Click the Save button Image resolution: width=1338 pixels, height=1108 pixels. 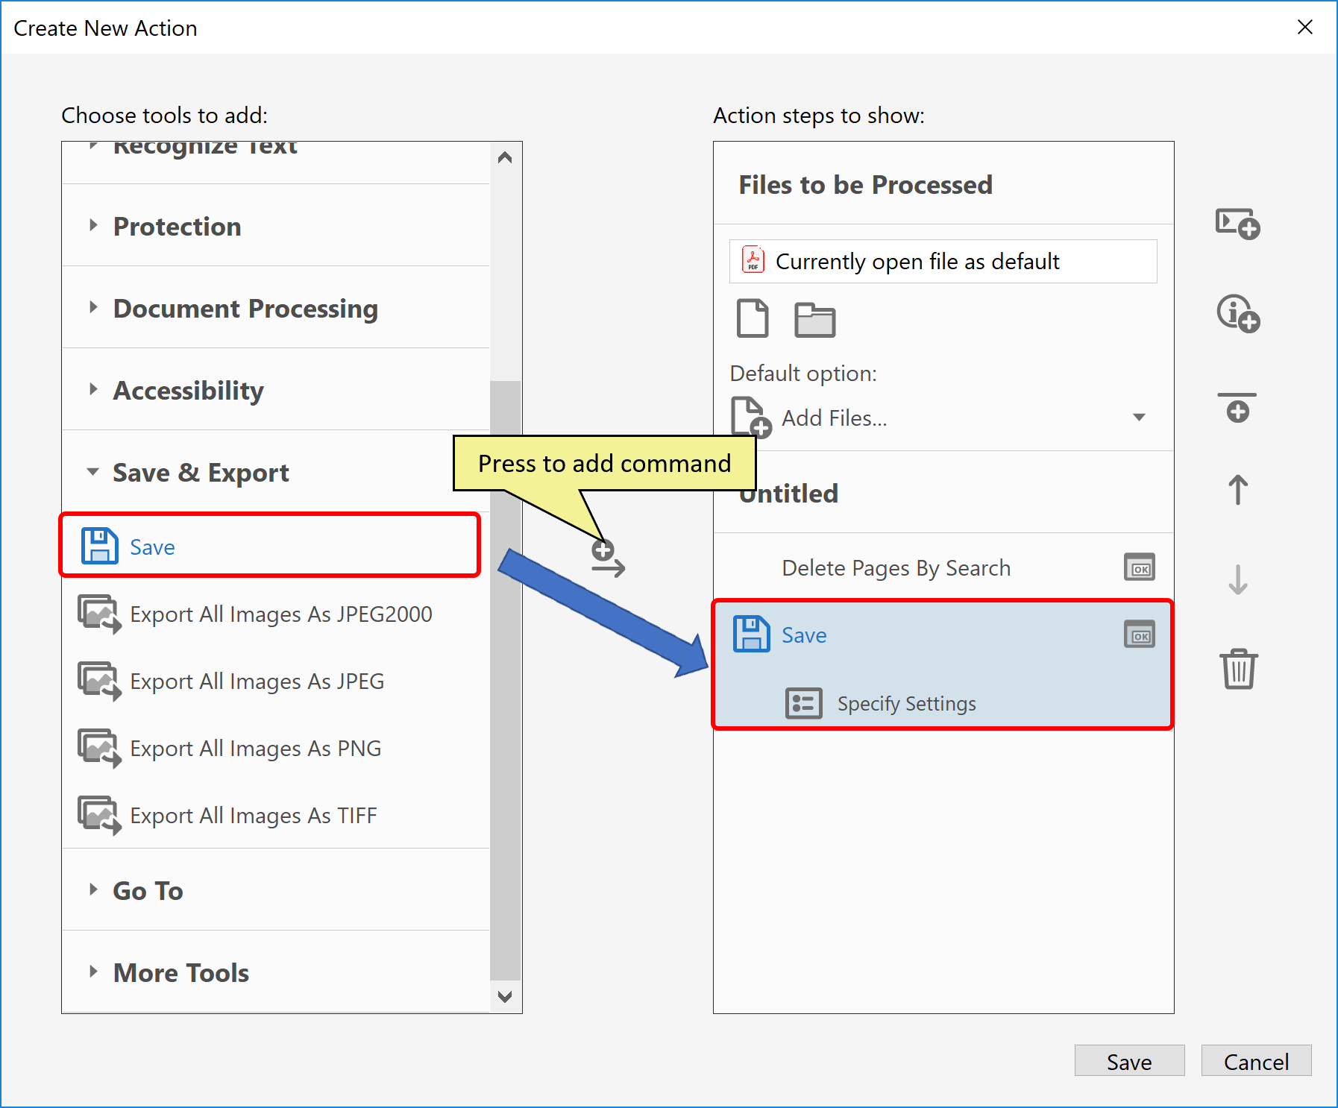[1128, 1061]
